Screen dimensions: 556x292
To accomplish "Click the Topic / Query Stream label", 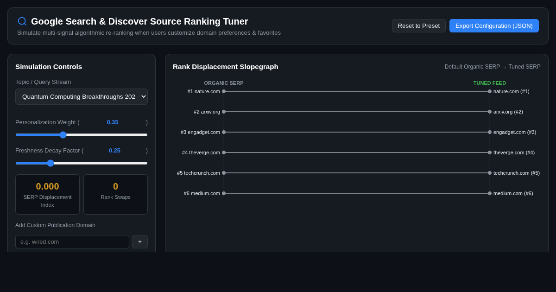I will (x=43, y=82).
